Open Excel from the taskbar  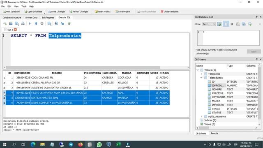pyautogui.click(x=118, y=144)
